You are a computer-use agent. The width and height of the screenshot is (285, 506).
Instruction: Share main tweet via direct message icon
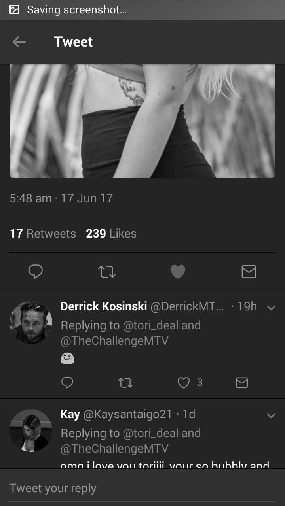tap(249, 272)
